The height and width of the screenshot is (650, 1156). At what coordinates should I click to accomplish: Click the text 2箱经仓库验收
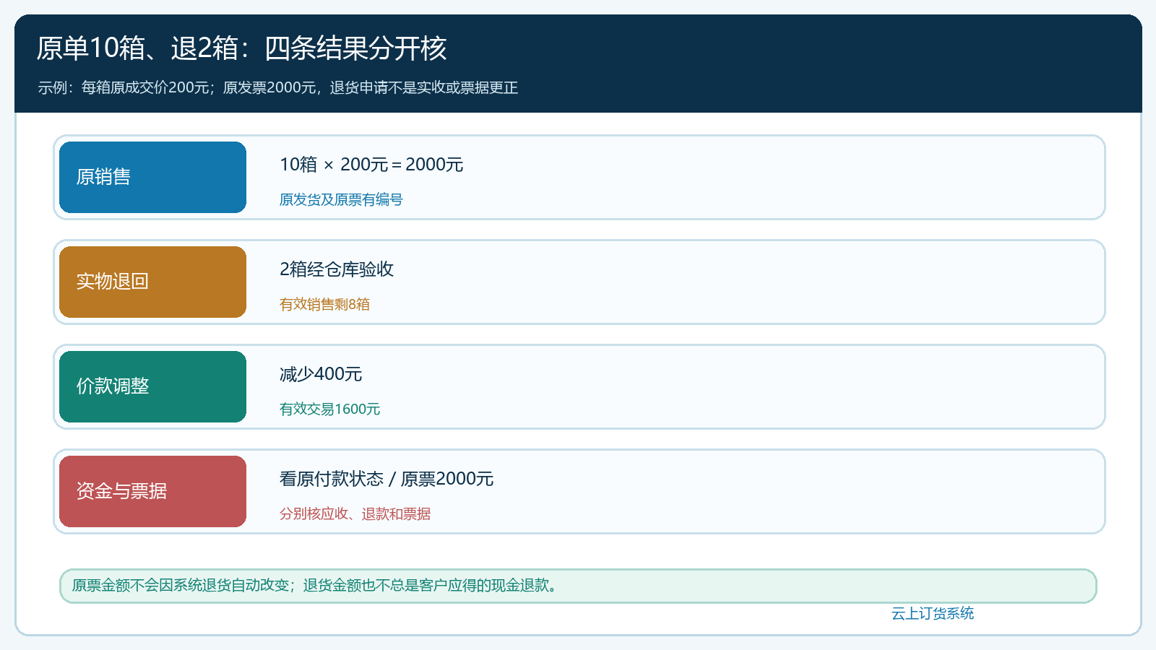(x=337, y=269)
